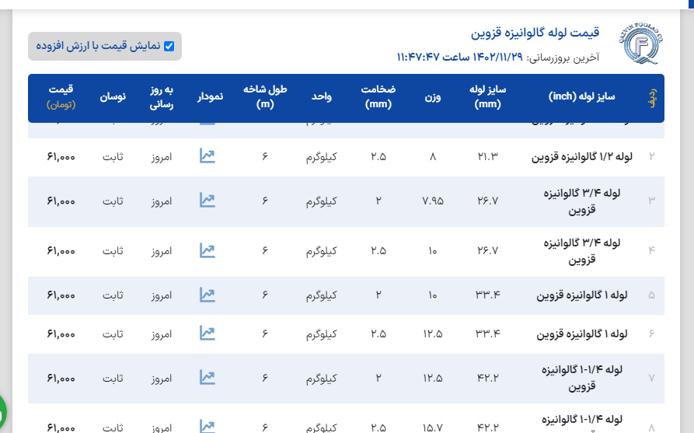The image size is (694, 433).
Task: Show price chart for row 6 (1 inch, 2.5mm)
Action: 207,333
